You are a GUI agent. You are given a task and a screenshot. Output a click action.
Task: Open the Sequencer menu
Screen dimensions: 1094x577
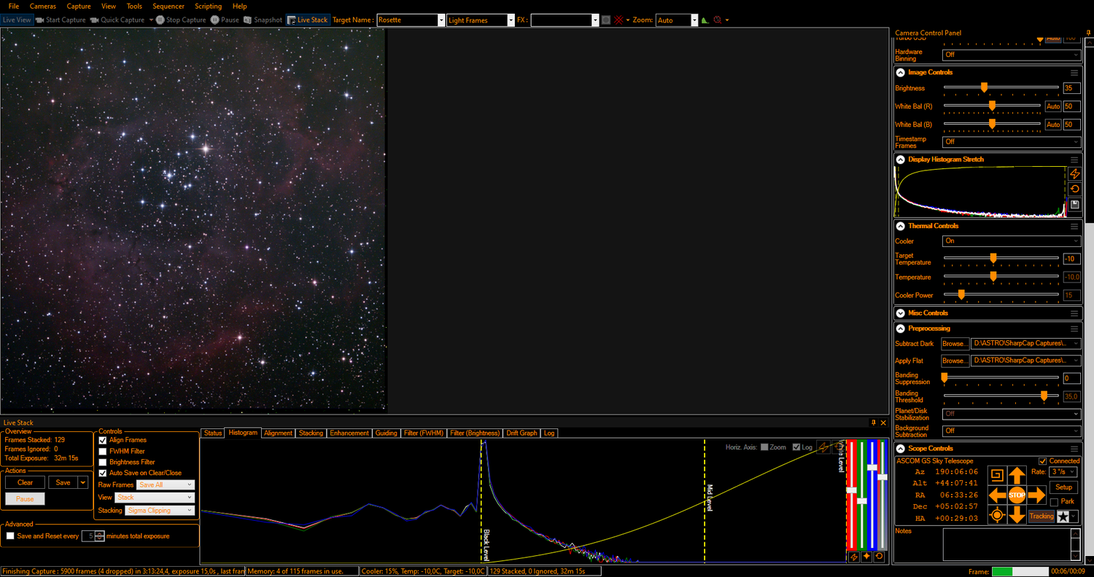[x=168, y=6]
